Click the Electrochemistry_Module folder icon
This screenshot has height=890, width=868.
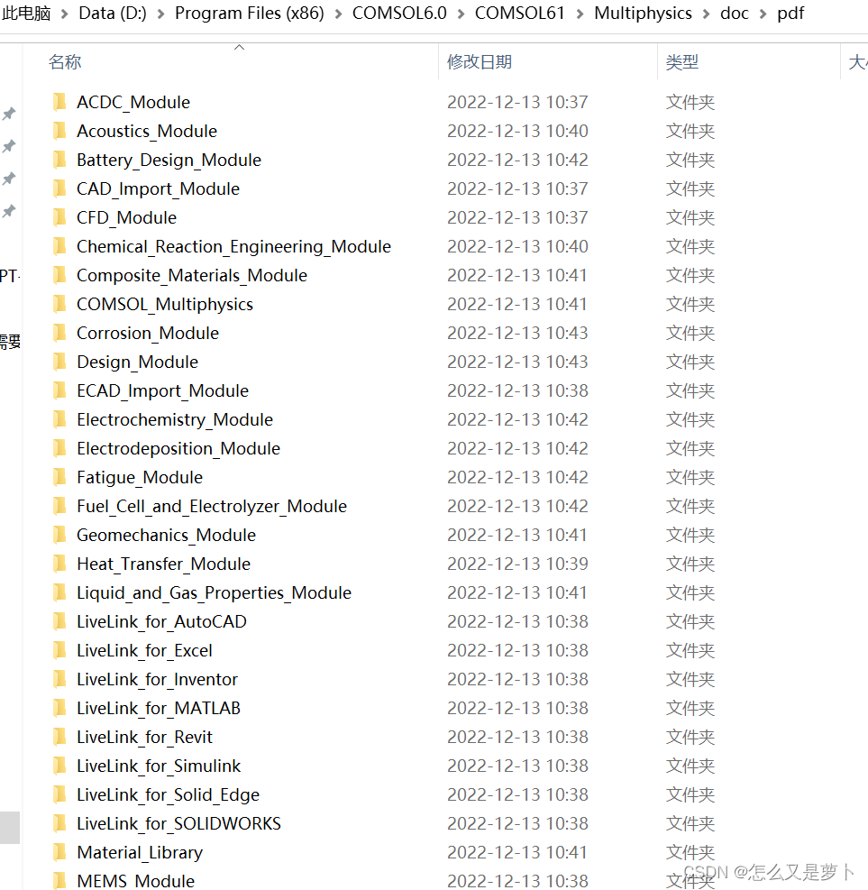tap(59, 420)
